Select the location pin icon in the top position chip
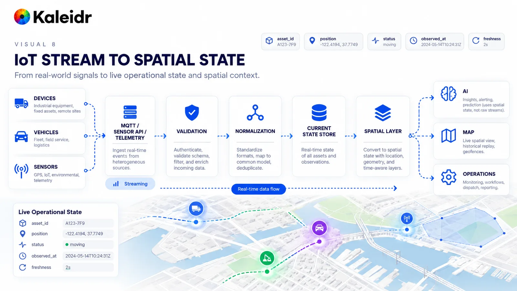The image size is (517, 291). 312,41
